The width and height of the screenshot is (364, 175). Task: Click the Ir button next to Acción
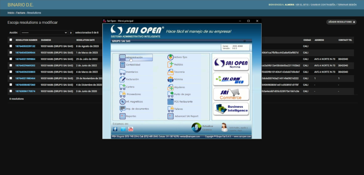pyautogui.click(x=71, y=33)
